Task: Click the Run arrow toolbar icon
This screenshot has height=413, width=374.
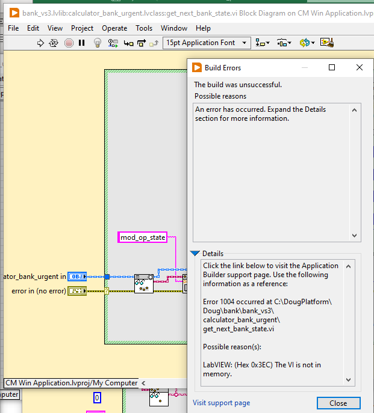Action: click(x=41, y=43)
